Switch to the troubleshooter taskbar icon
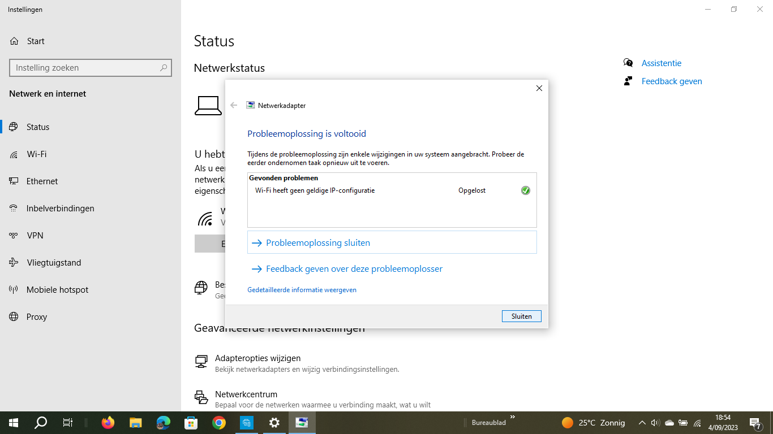 tap(302, 423)
